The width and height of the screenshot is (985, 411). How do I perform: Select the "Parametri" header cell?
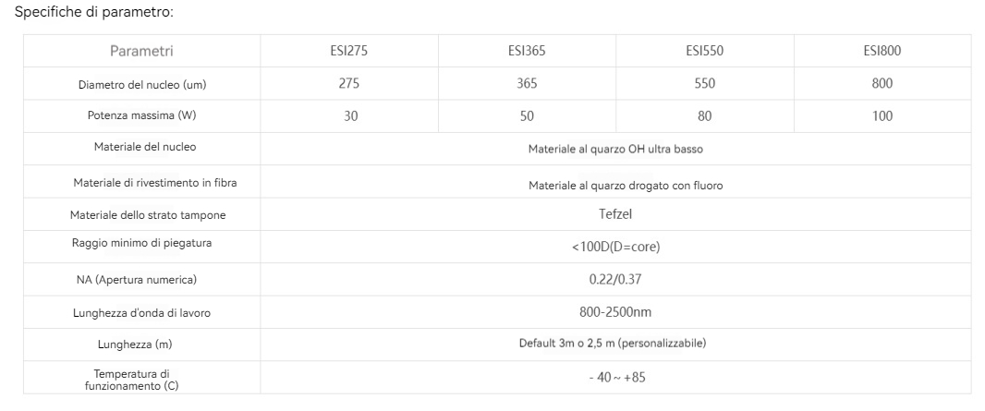click(141, 51)
